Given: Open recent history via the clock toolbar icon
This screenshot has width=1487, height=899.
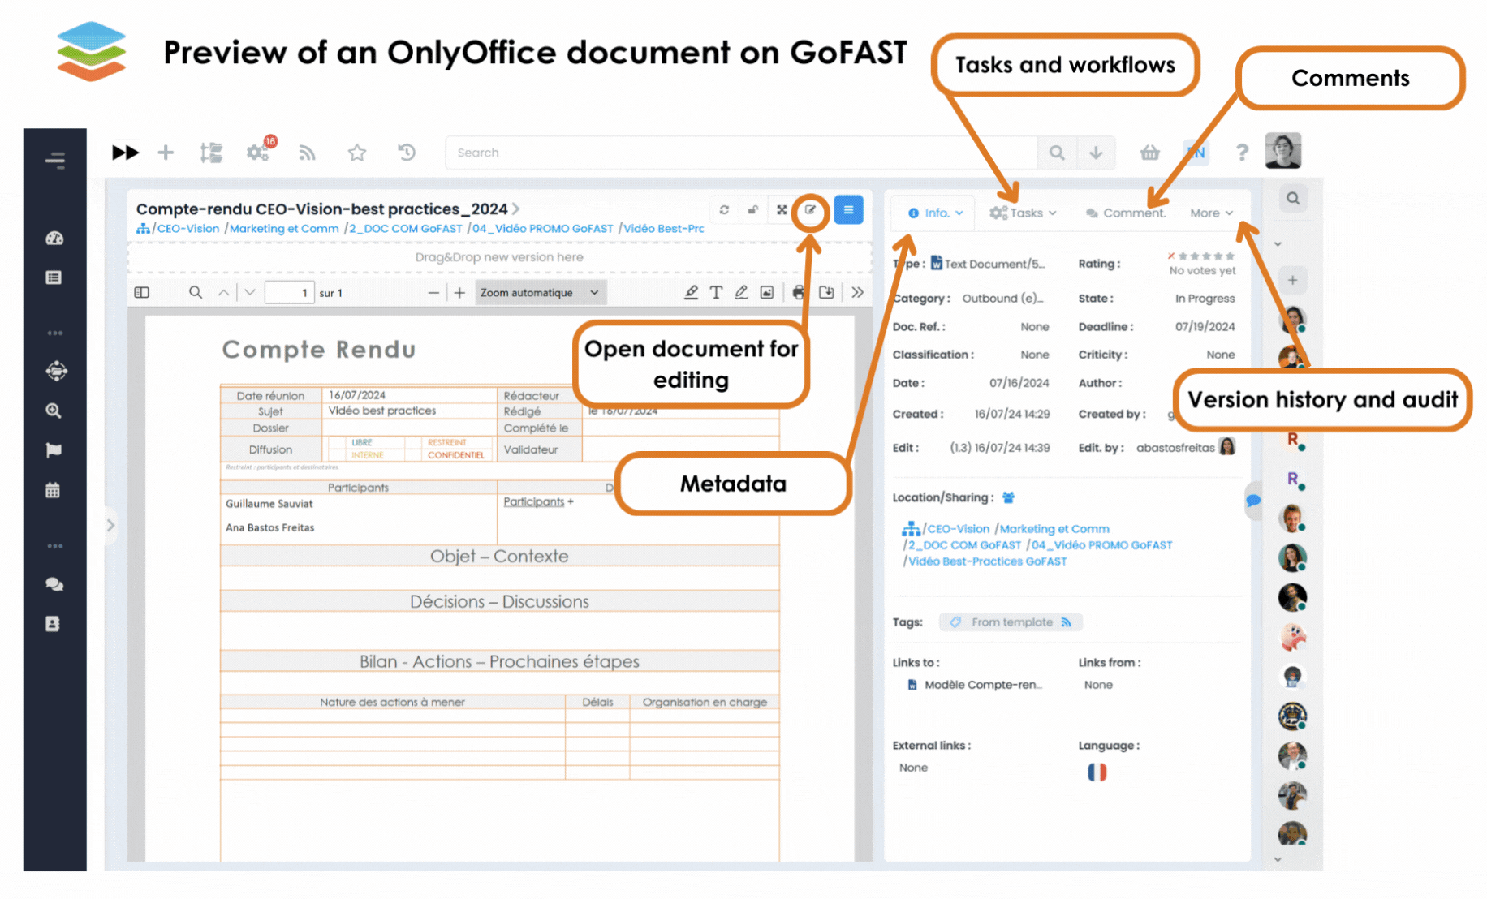Looking at the screenshot, I should (406, 152).
